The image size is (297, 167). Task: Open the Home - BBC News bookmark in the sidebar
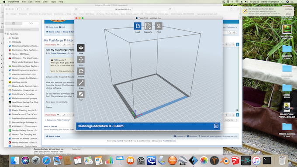(x=21, y=54)
